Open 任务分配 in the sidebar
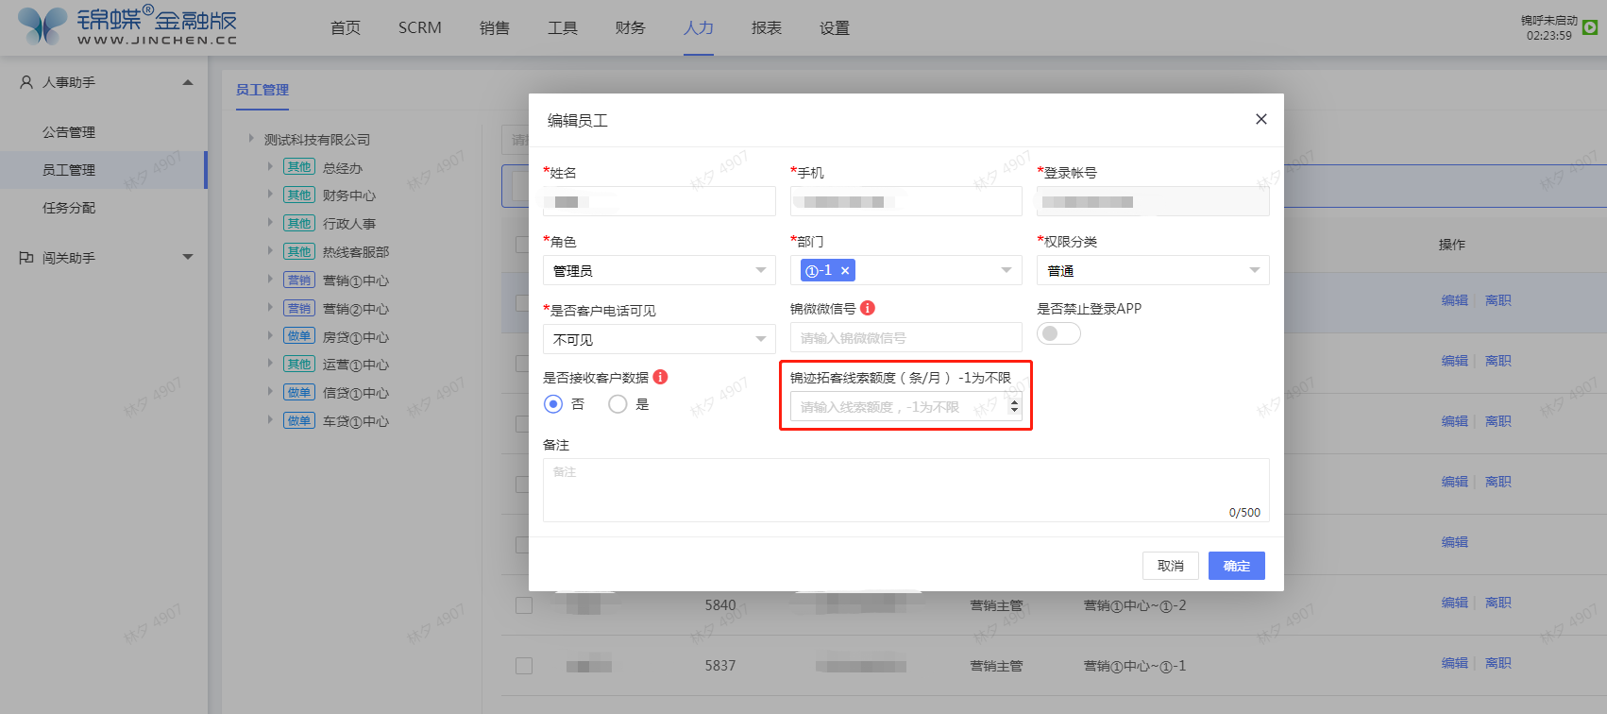 click(x=69, y=208)
